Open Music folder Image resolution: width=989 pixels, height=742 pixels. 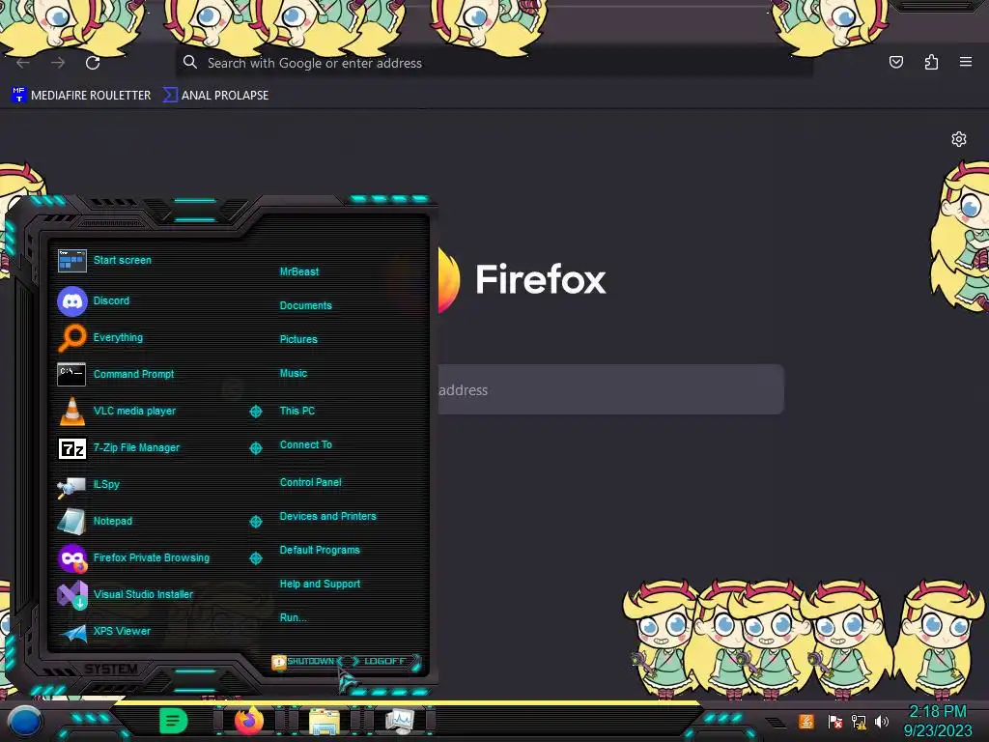[294, 374]
